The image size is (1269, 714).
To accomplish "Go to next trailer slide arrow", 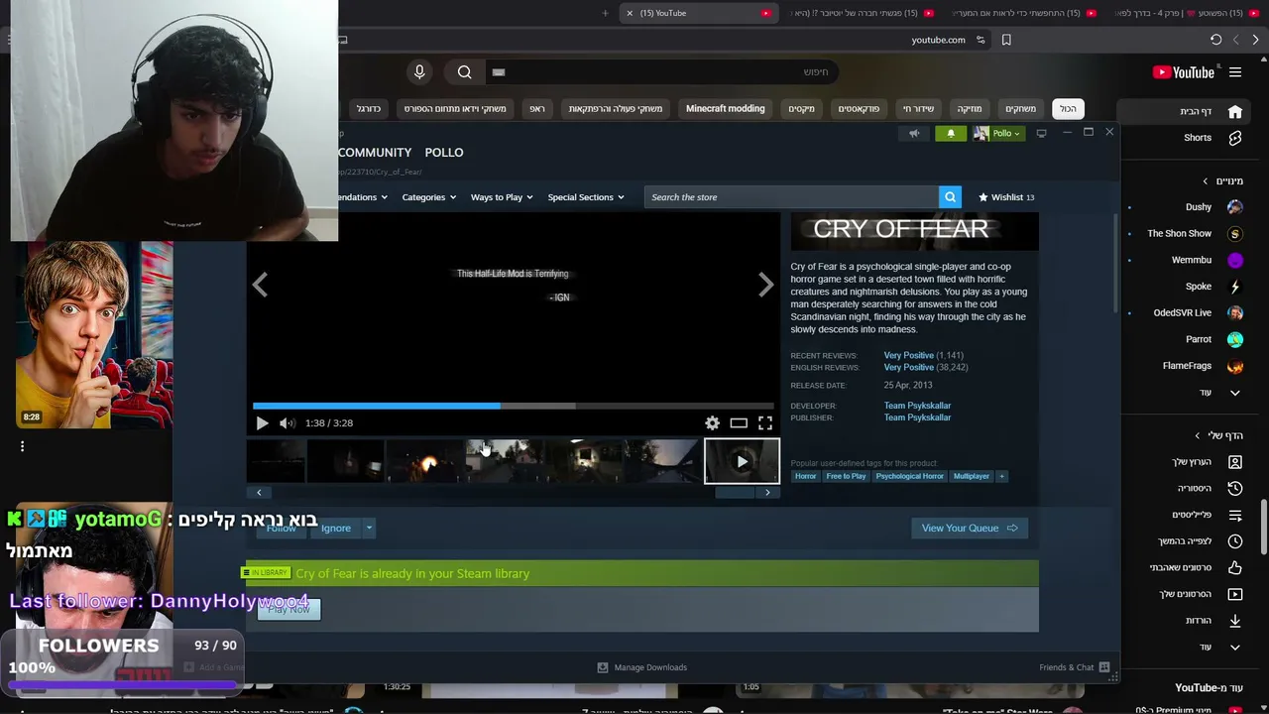I will (x=765, y=286).
